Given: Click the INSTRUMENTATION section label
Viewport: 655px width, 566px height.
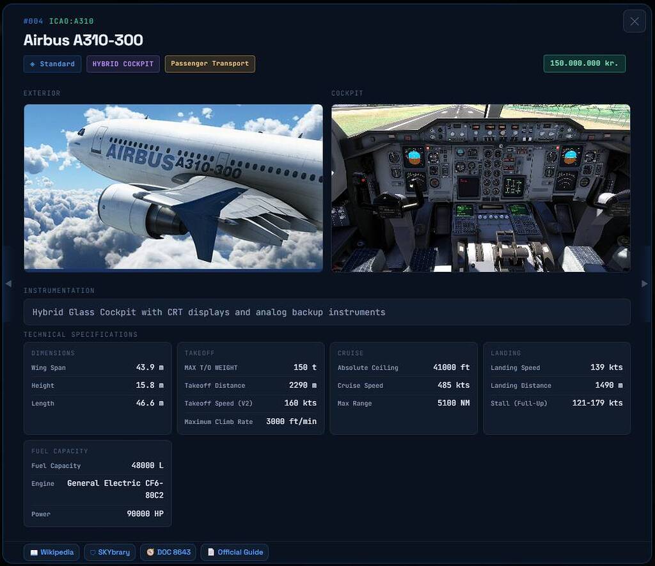Looking at the screenshot, I should [59, 291].
